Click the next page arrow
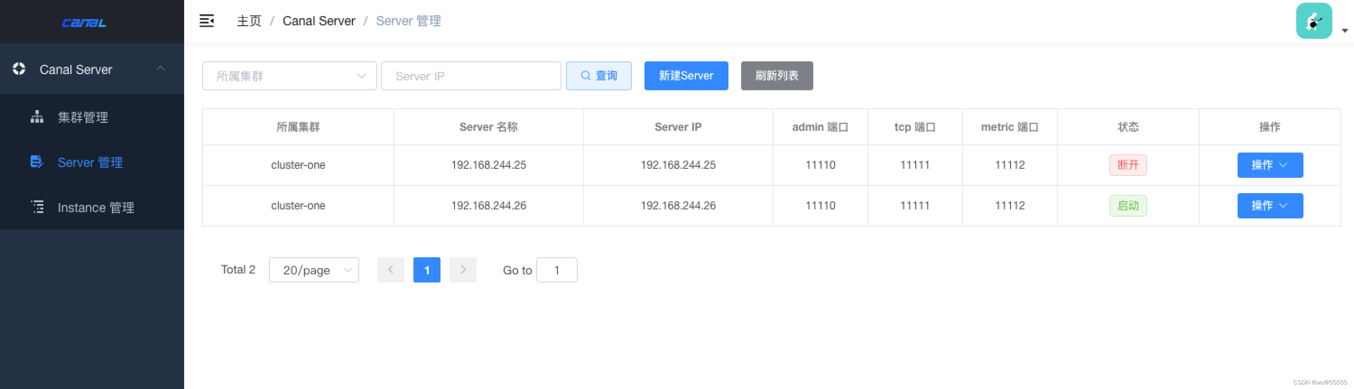The image size is (1354, 389). point(463,270)
